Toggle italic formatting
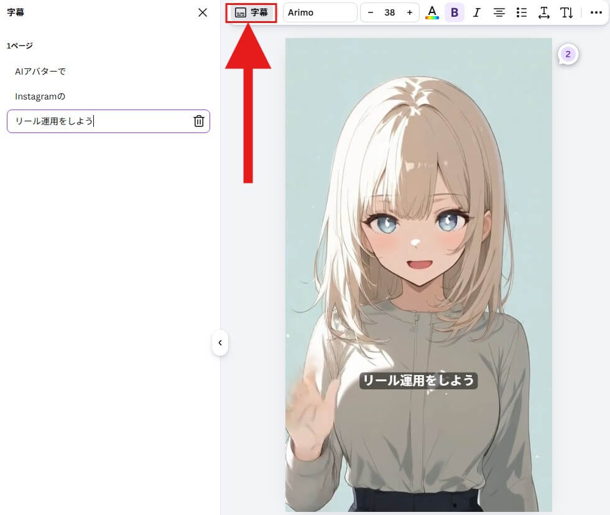This screenshot has width=610, height=515. [x=476, y=12]
